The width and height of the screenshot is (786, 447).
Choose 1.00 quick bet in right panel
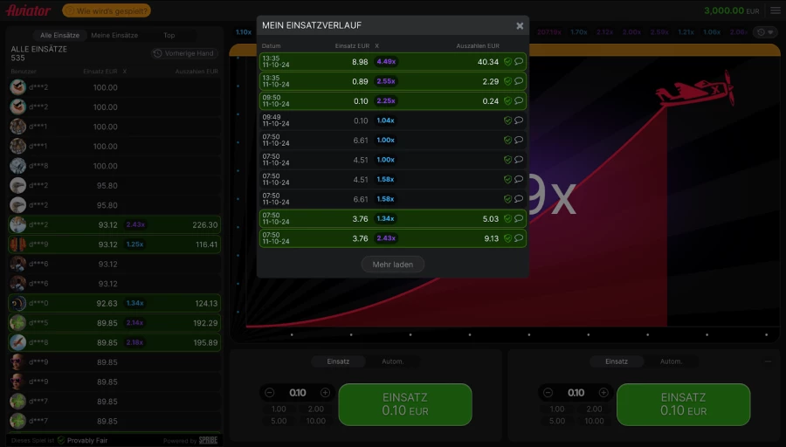pos(557,409)
